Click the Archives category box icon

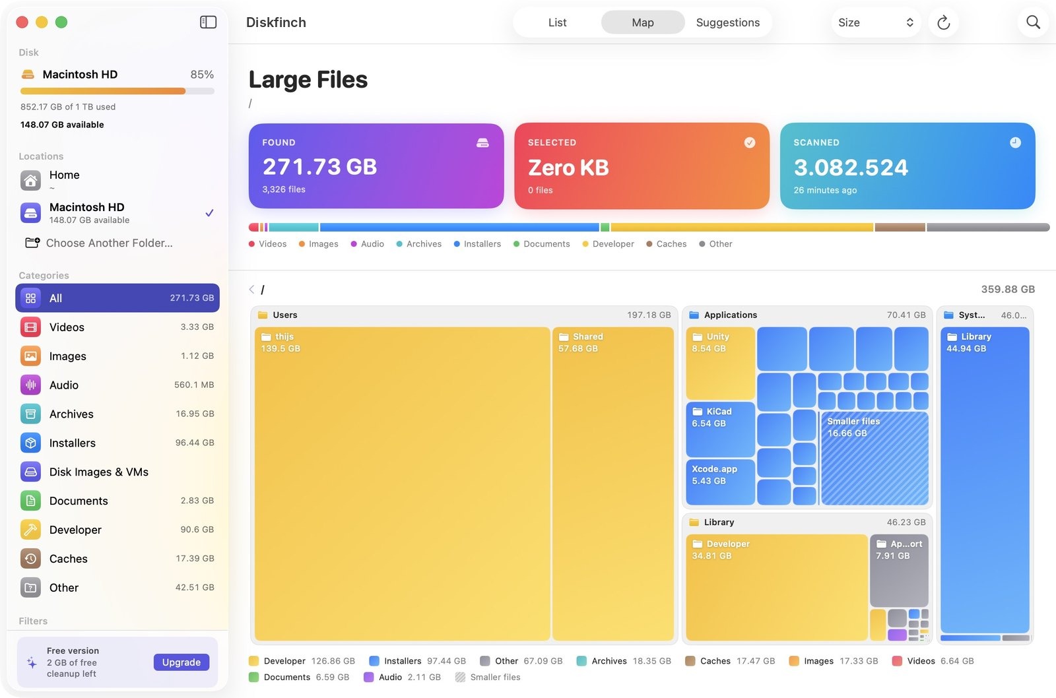[30, 414]
